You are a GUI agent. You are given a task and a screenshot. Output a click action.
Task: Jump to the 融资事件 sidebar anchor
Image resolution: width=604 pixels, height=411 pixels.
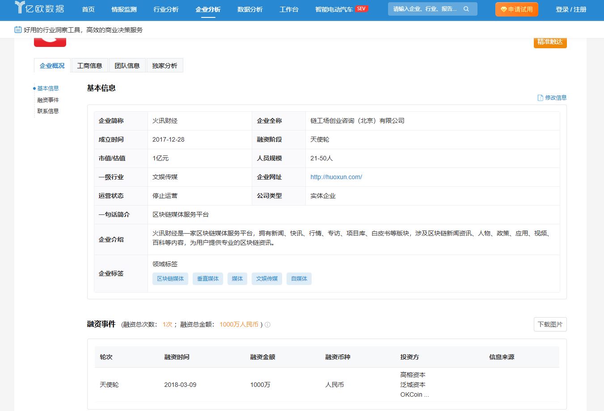pyautogui.click(x=48, y=100)
